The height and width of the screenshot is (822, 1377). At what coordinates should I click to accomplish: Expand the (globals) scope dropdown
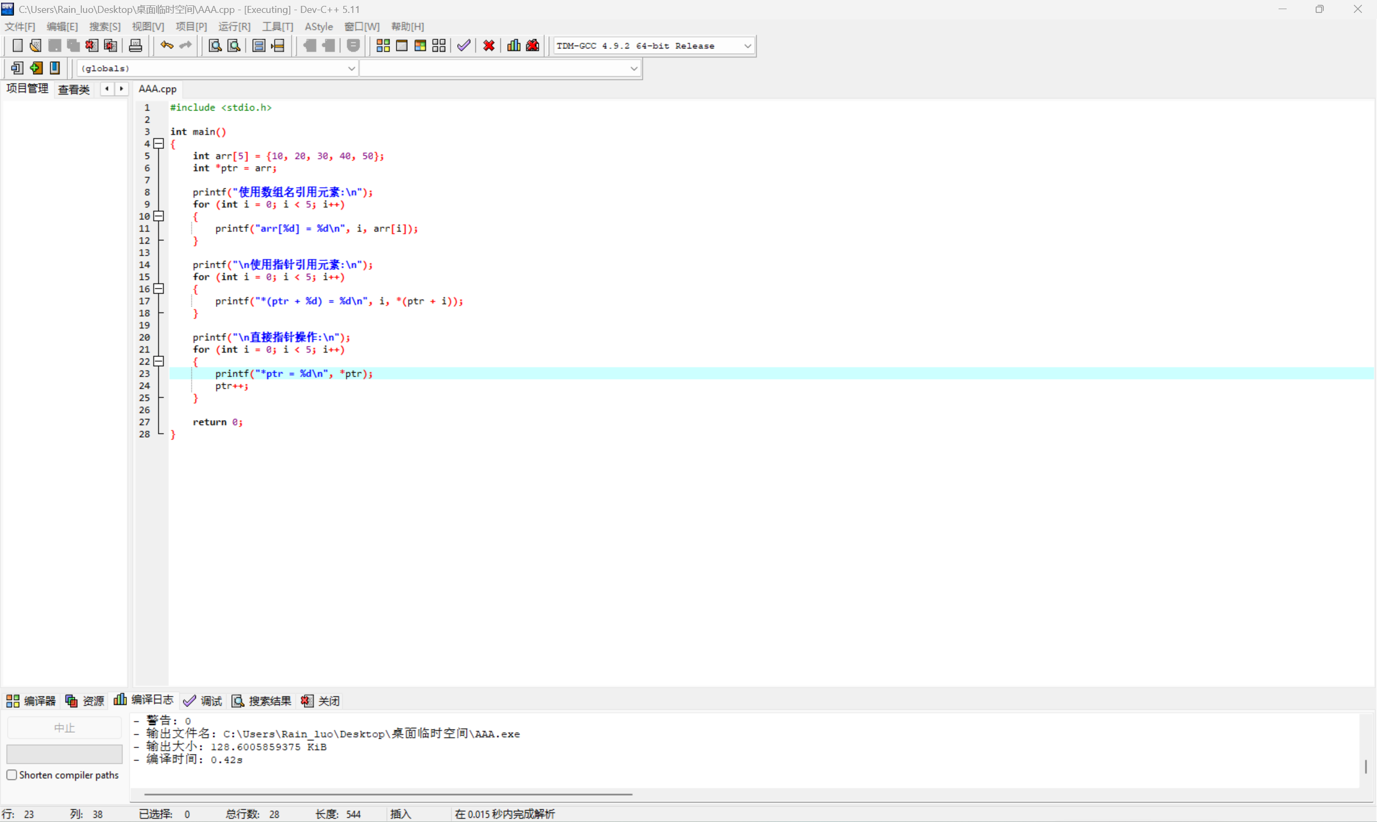tap(351, 69)
